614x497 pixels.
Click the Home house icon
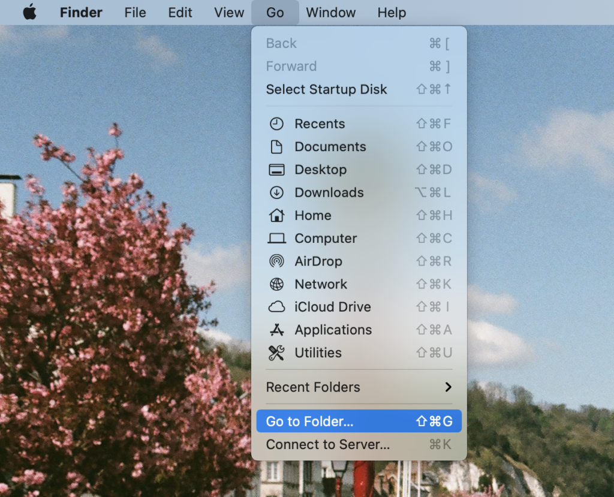(276, 215)
